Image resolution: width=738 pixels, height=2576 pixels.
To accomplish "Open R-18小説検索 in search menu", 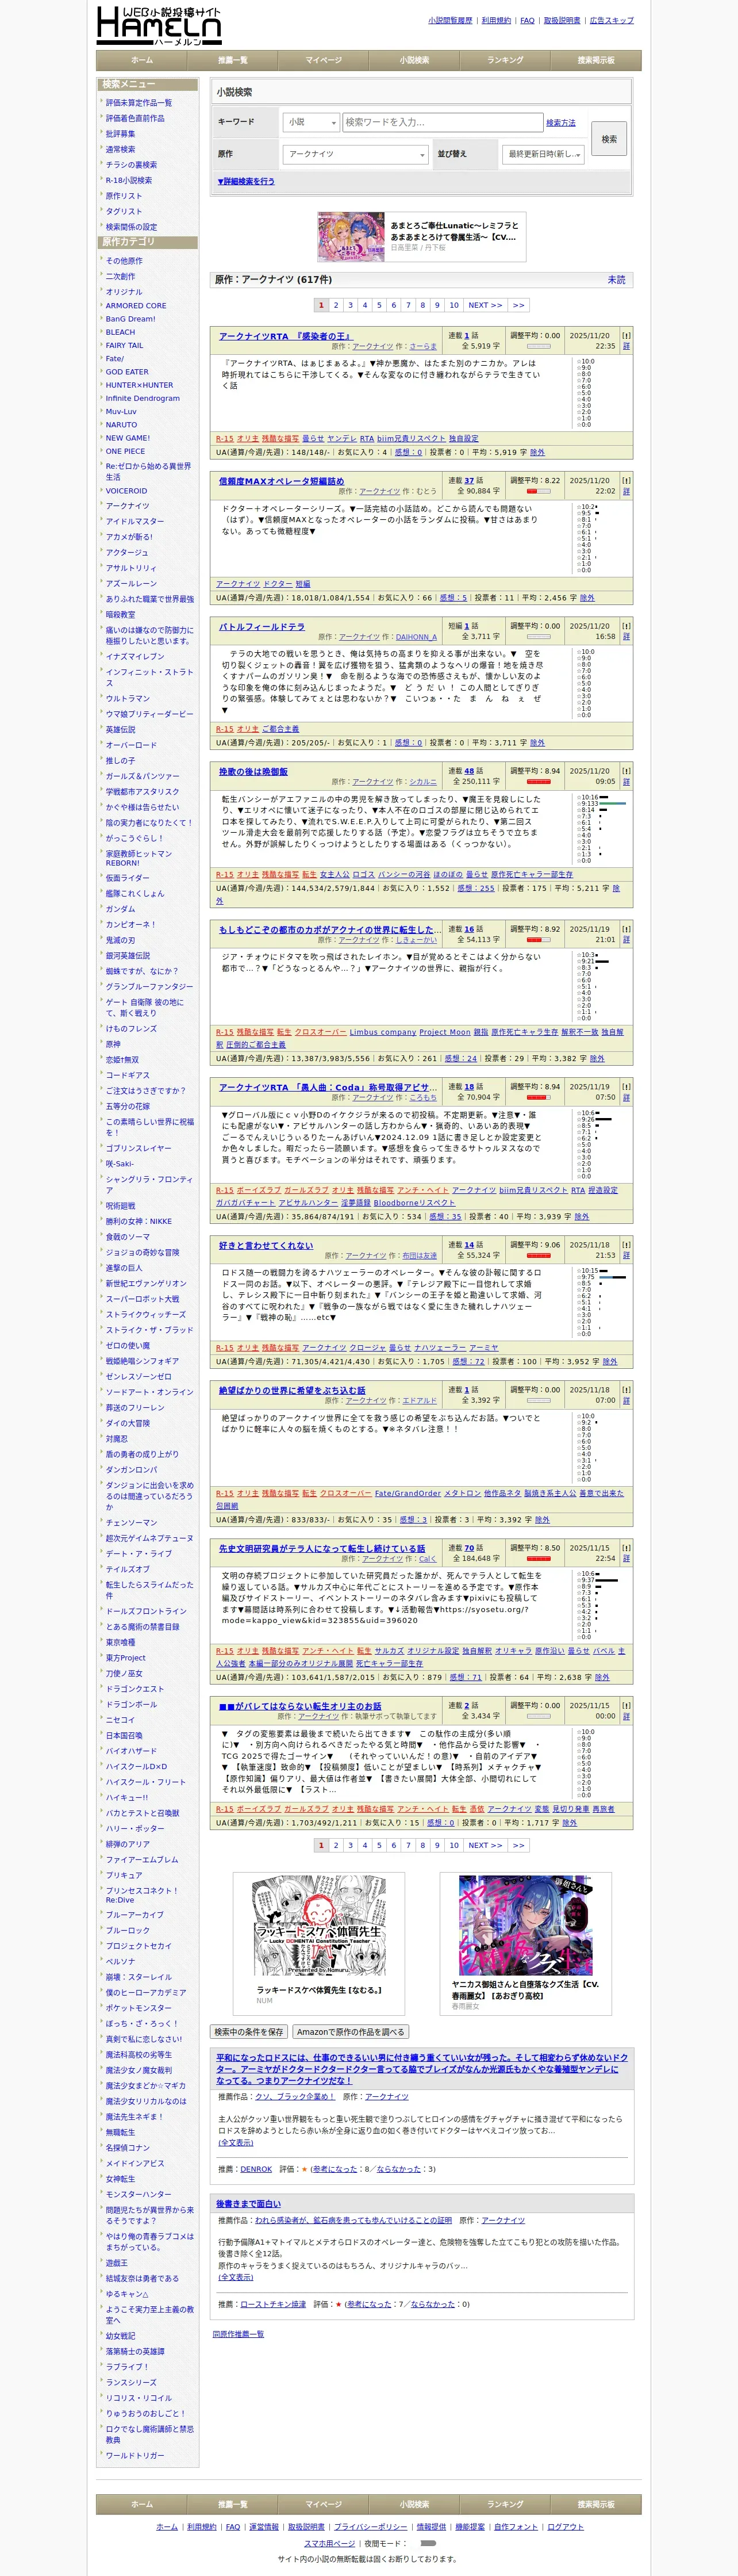I will (x=129, y=180).
